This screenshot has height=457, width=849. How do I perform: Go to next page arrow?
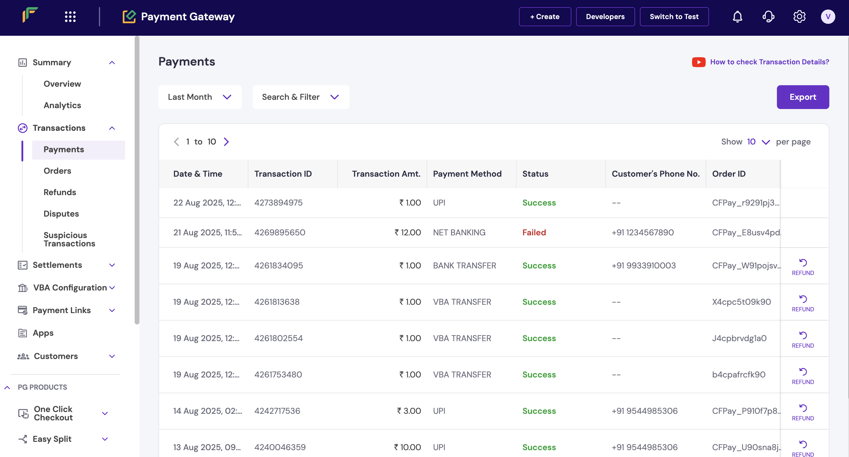(x=226, y=142)
